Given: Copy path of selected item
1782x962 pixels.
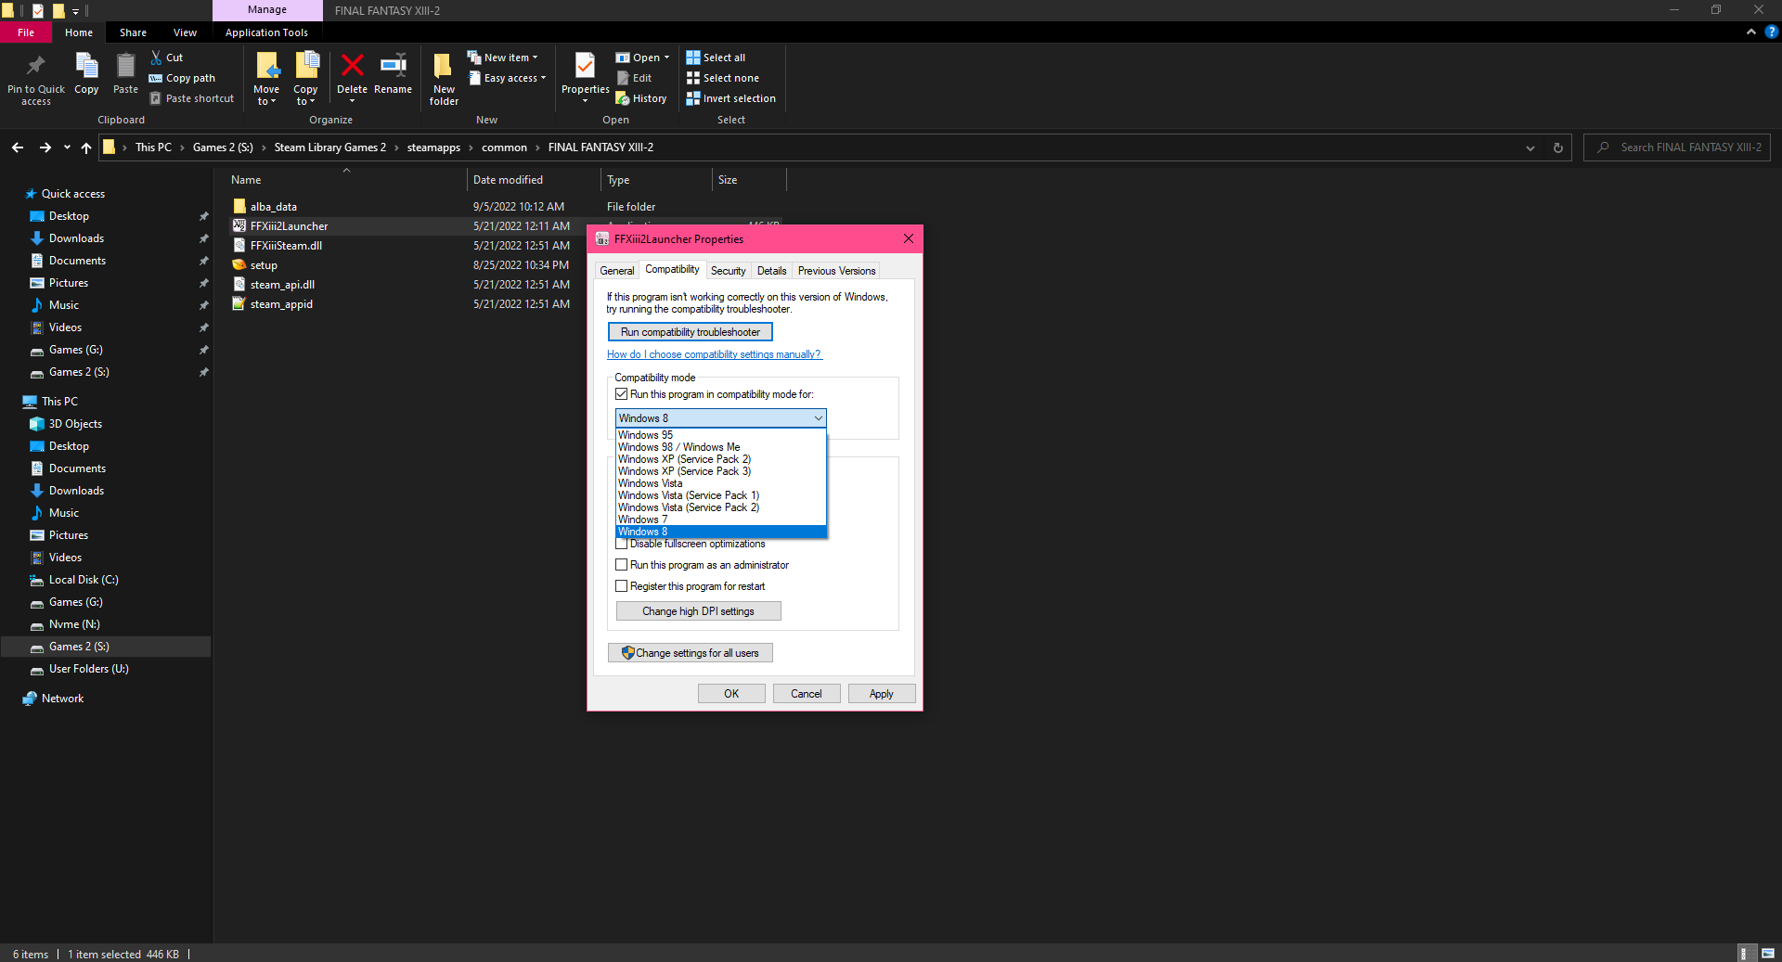Looking at the screenshot, I should 182,78.
